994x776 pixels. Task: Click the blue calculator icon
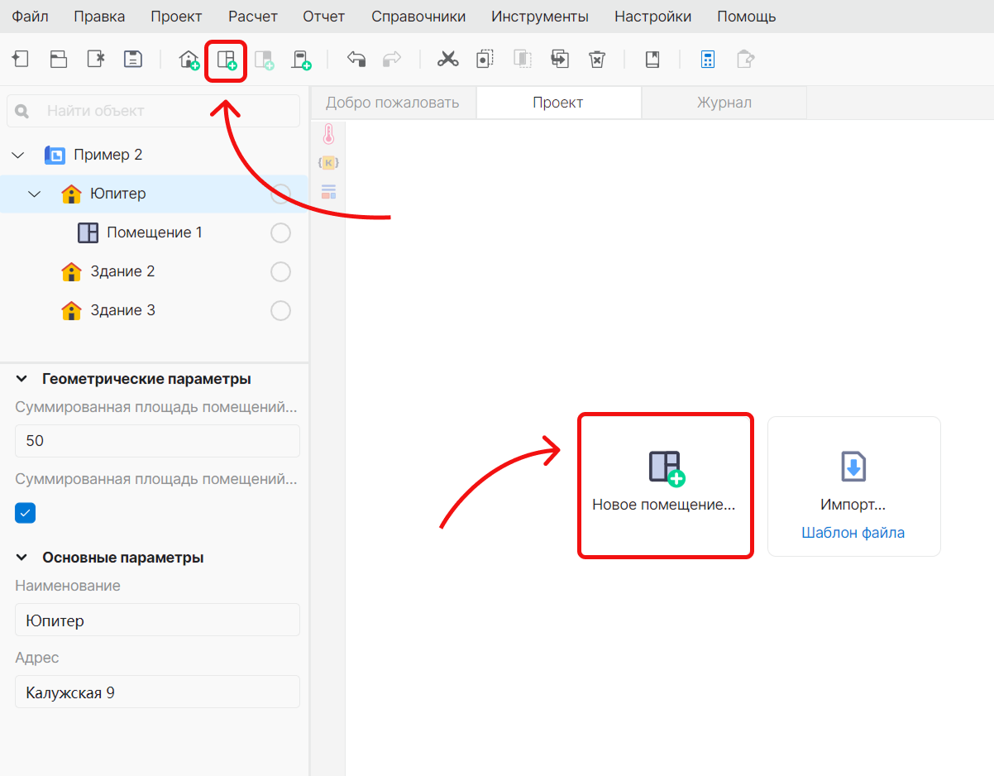707,60
